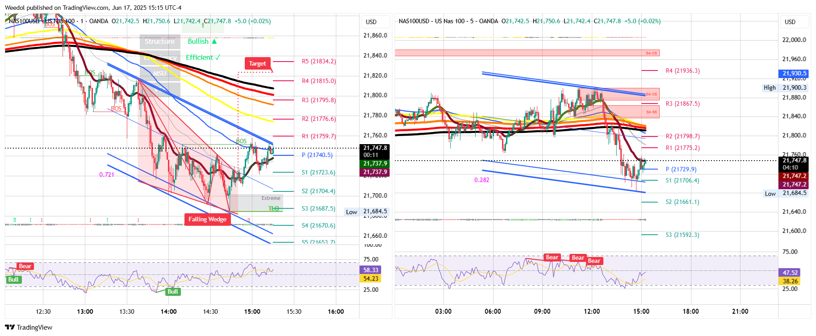Click the S2 (21704.4) support label
This screenshot has width=816, height=336.
click(318, 191)
